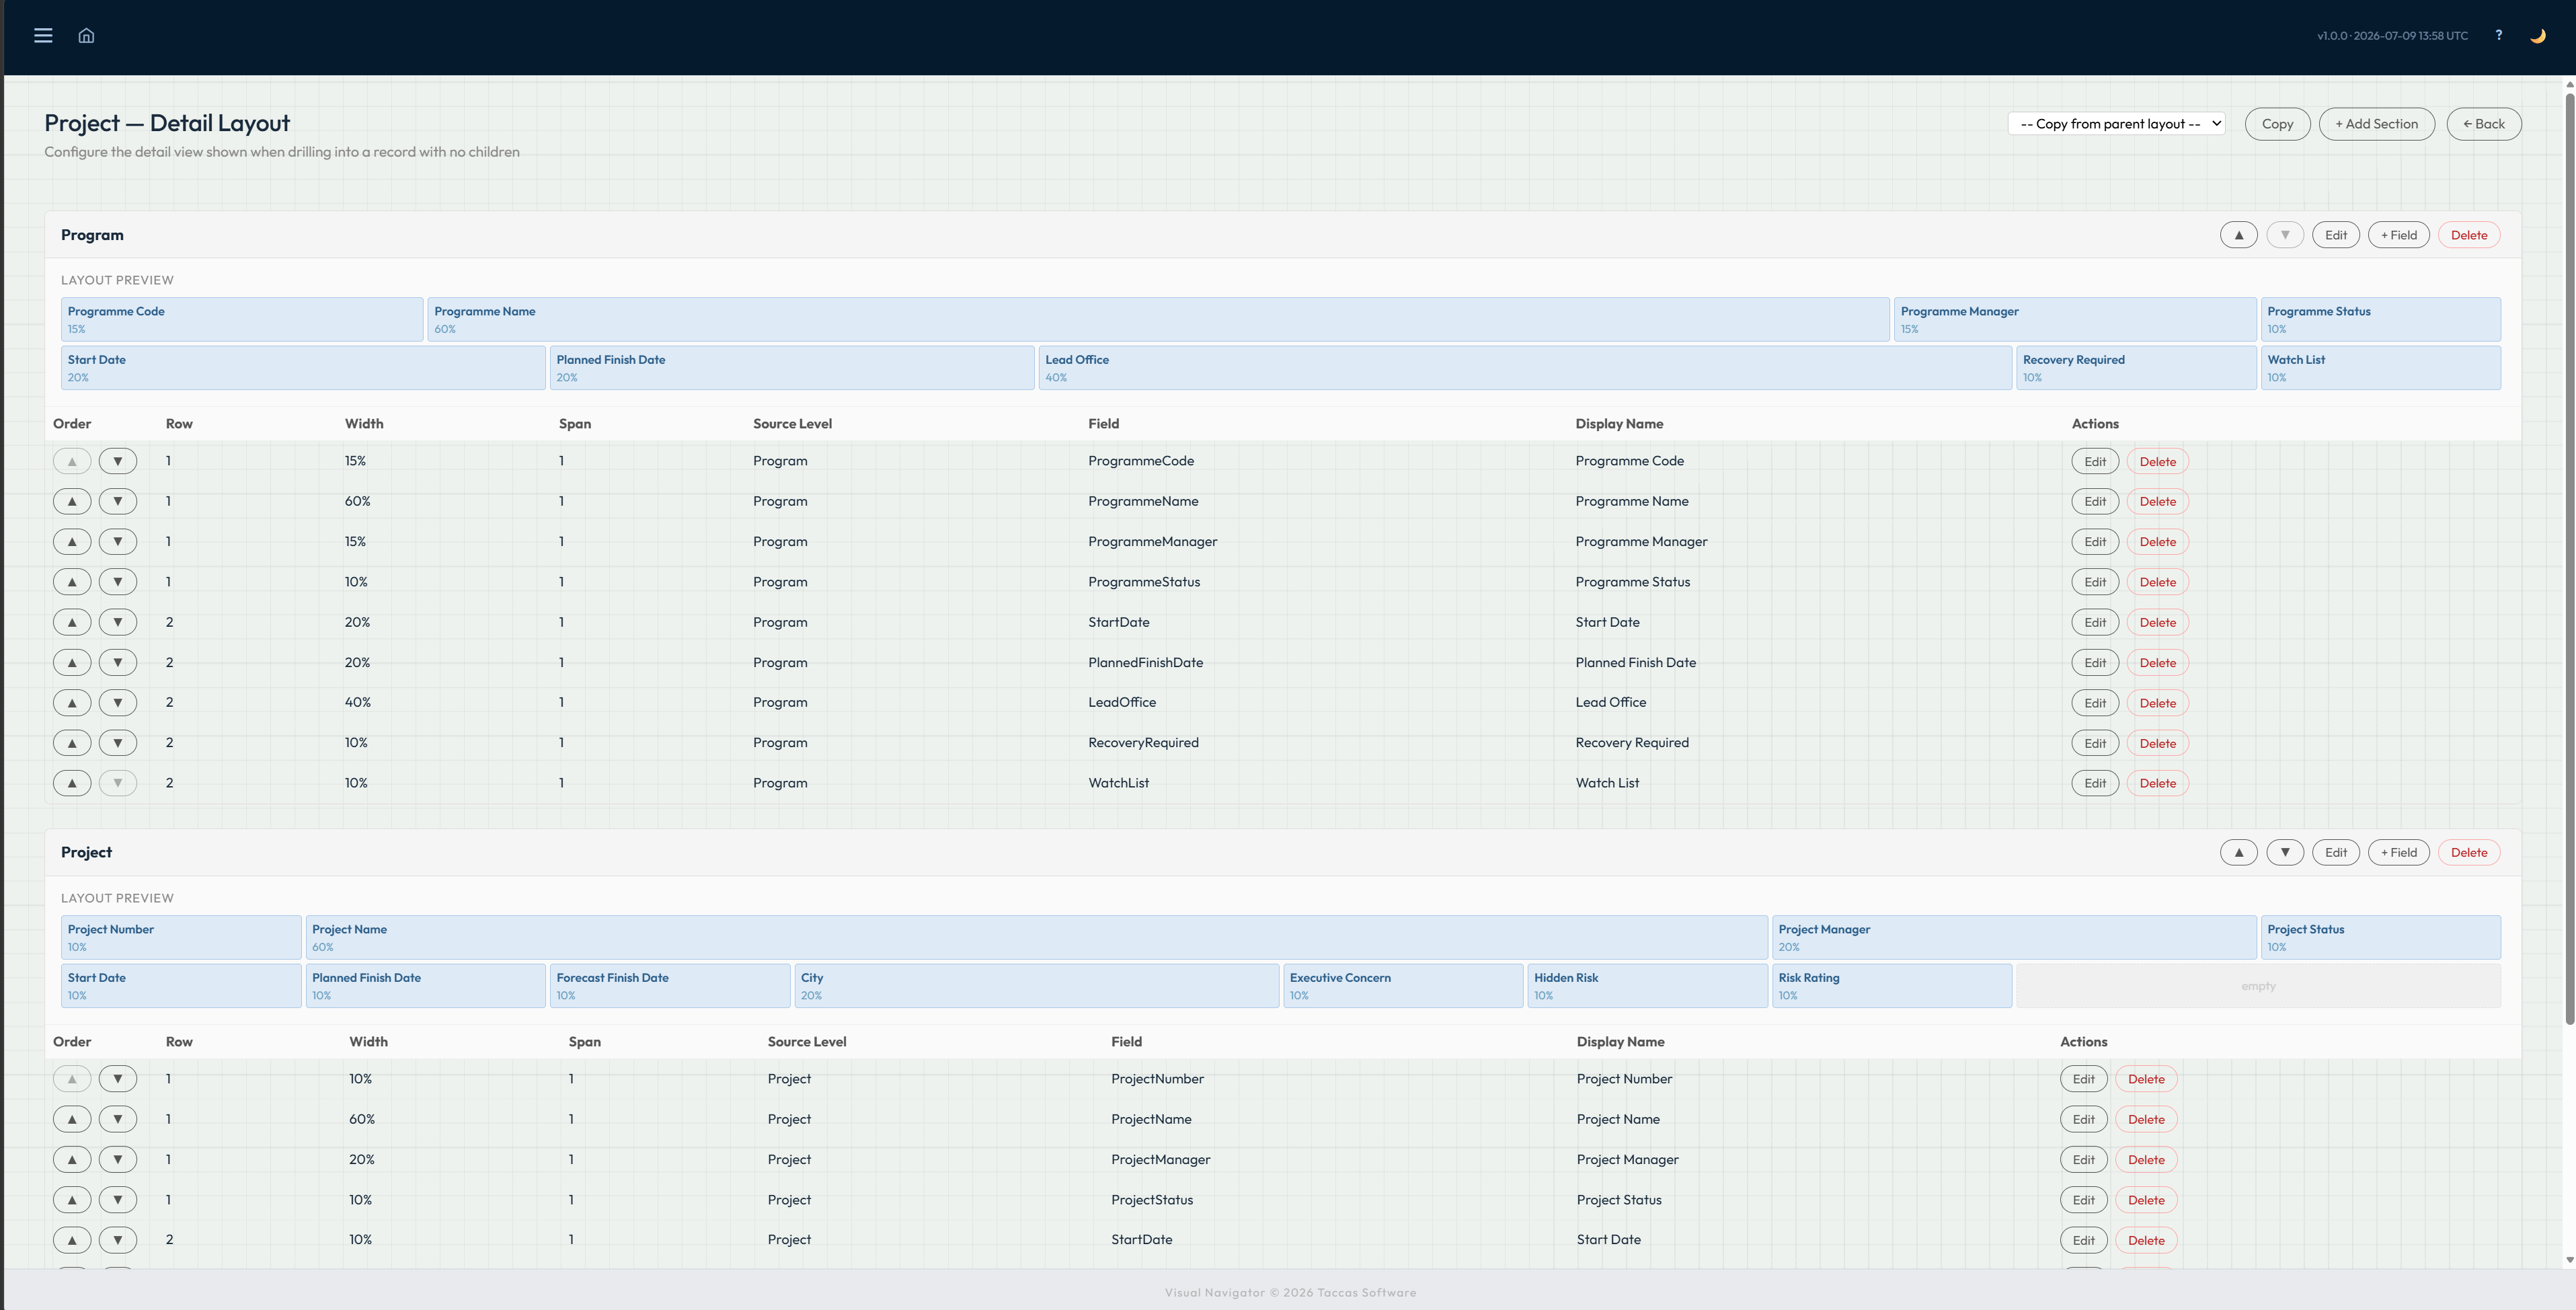Screen dimensions: 2576x1310
Task: Click the Copy button
Action: click(2277, 124)
